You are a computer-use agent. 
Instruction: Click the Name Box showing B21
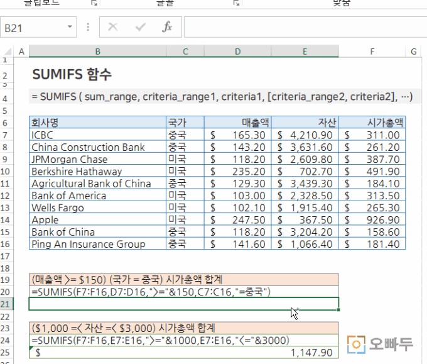point(38,27)
